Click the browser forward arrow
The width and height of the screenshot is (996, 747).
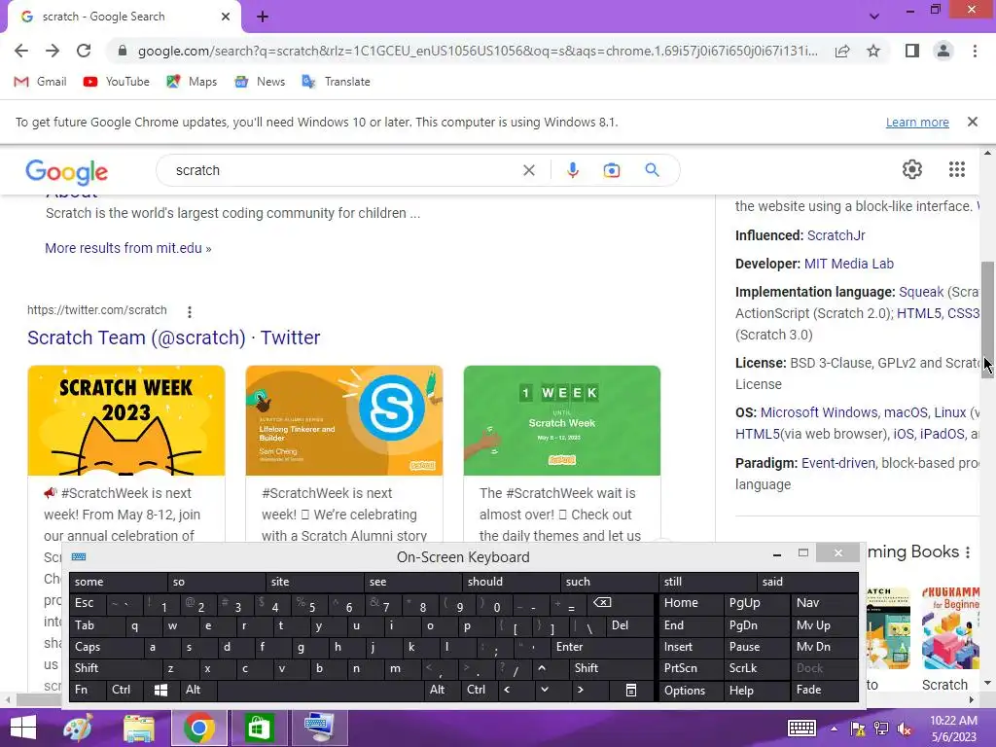53,51
